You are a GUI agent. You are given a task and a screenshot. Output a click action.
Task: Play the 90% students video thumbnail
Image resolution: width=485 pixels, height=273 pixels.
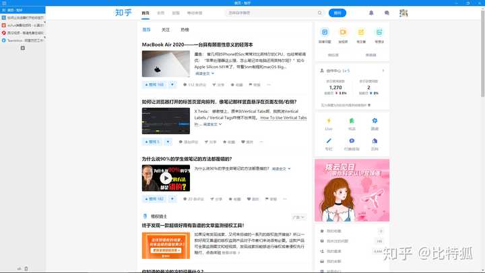pos(166,178)
